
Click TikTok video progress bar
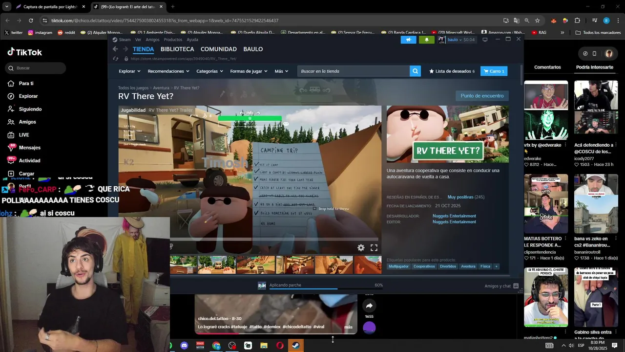coord(276,333)
